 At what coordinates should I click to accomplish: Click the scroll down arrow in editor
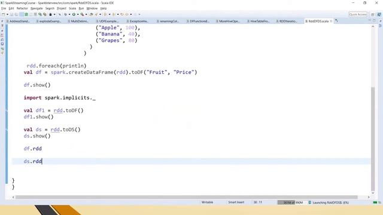tap(373, 193)
